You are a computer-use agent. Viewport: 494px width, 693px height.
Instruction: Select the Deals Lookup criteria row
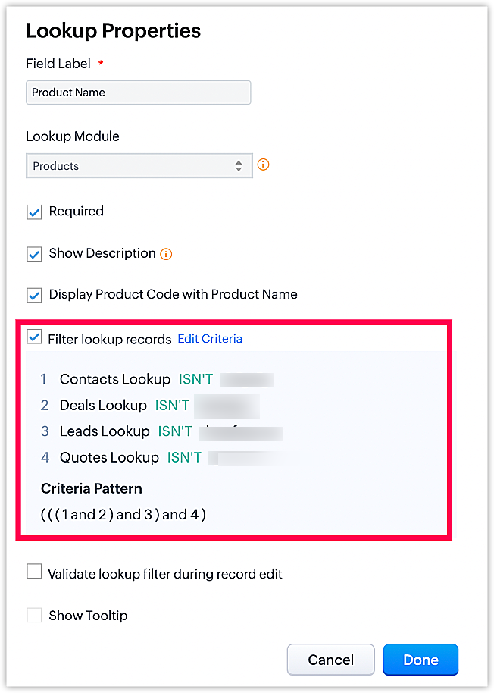coord(150,406)
